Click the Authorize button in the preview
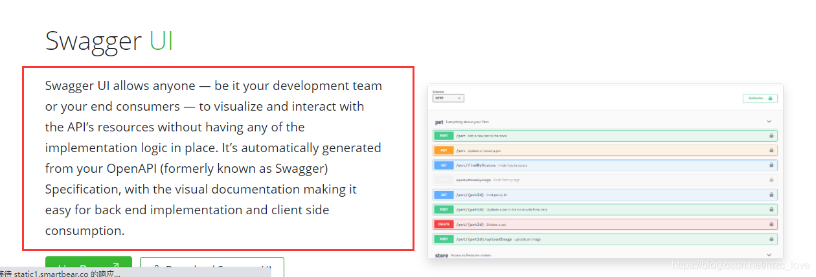Viewport: 816px width, 277px height. coord(760,98)
